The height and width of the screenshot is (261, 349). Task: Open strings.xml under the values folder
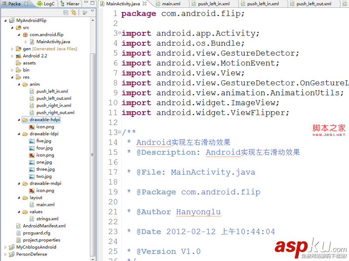[x=47, y=219]
